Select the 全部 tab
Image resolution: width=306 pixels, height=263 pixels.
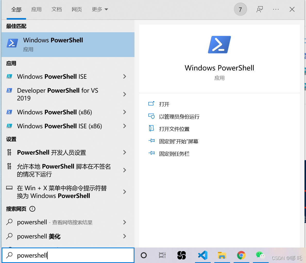16,9
